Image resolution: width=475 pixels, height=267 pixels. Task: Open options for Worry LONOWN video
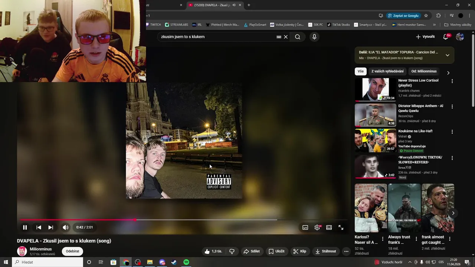pyautogui.click(x=452, y=158)
